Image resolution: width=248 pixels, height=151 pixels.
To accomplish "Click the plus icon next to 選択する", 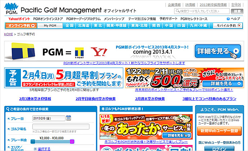I will (35, 149).
